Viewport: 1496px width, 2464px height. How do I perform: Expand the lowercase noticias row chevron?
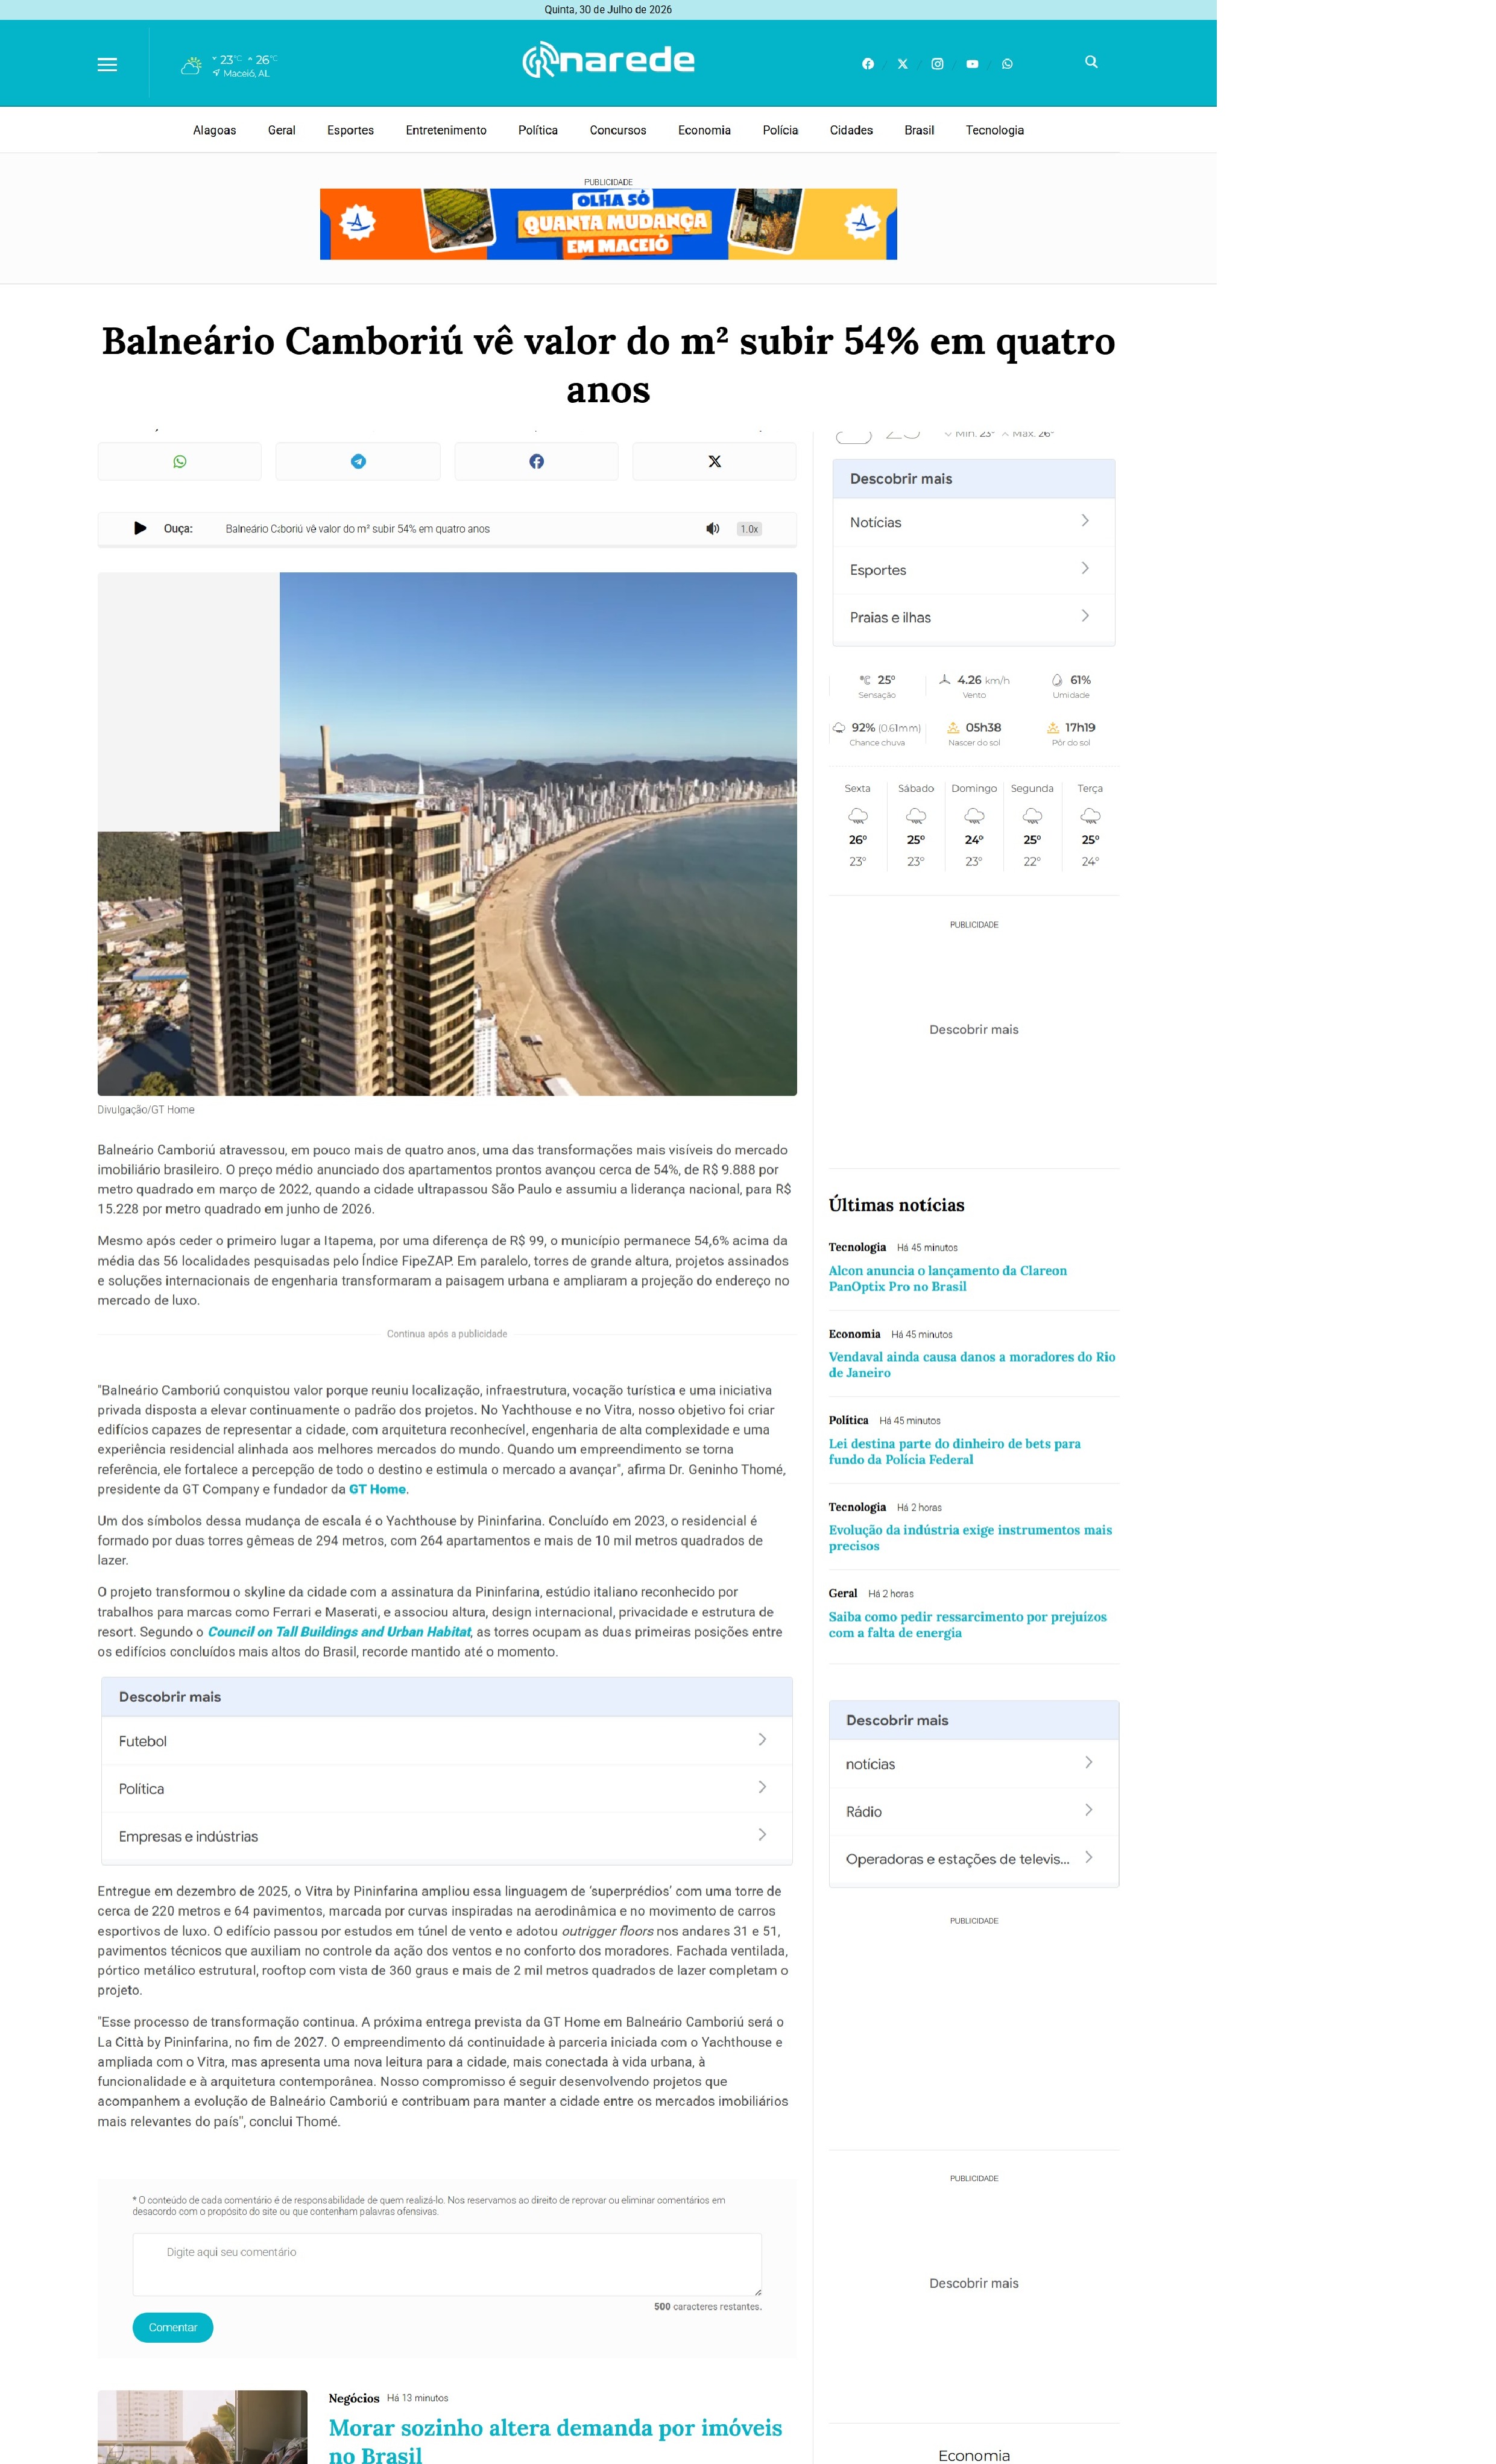click(x=1088, y=1762)
